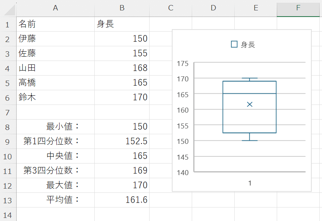Click the value 170 in row 6
322x221 pixels.
pyautogui.click(x=122, y=98)
